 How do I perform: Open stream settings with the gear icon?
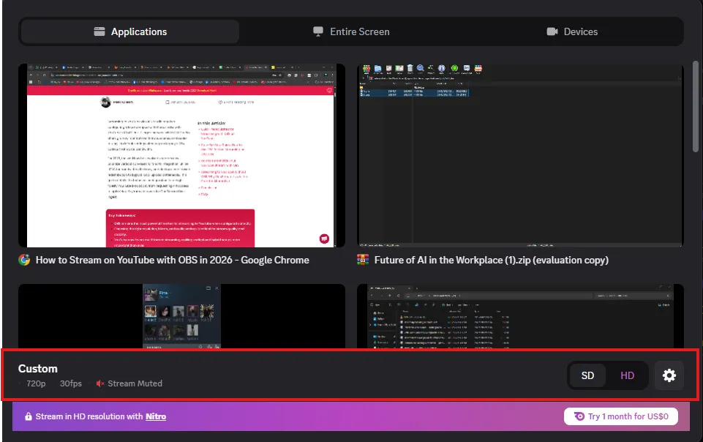point(669,375)
